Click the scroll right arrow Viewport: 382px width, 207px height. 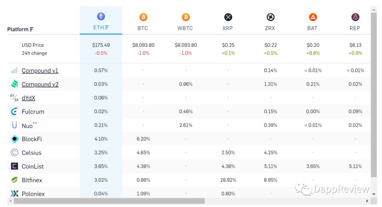tap(367, 201)
